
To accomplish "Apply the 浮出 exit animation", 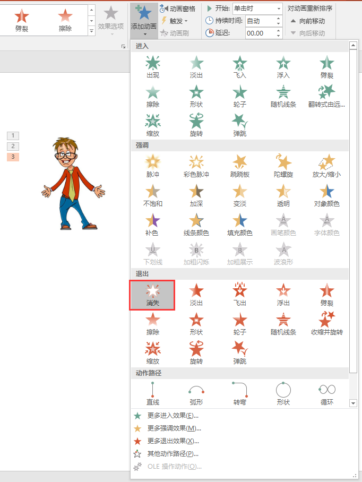I will click(283, 295).
